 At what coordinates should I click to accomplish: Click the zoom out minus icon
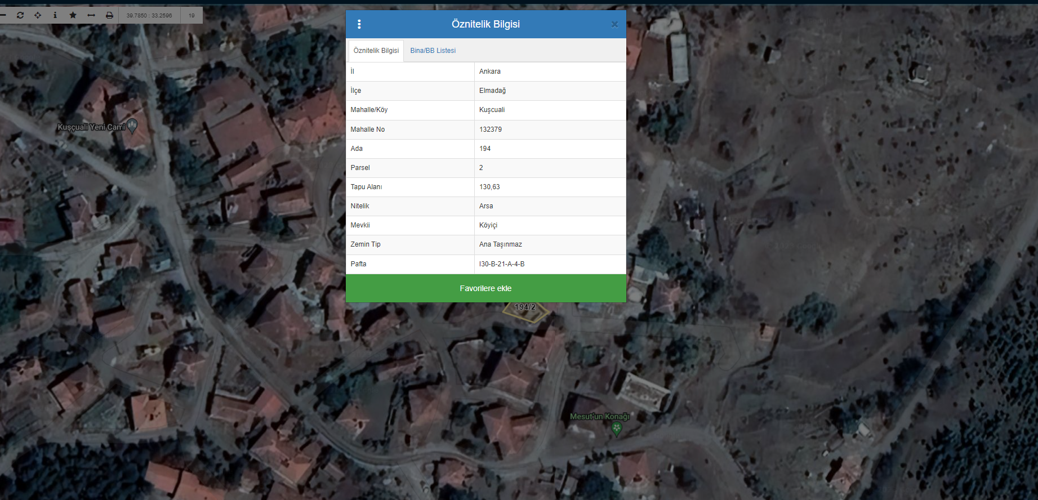pos(2,15)
